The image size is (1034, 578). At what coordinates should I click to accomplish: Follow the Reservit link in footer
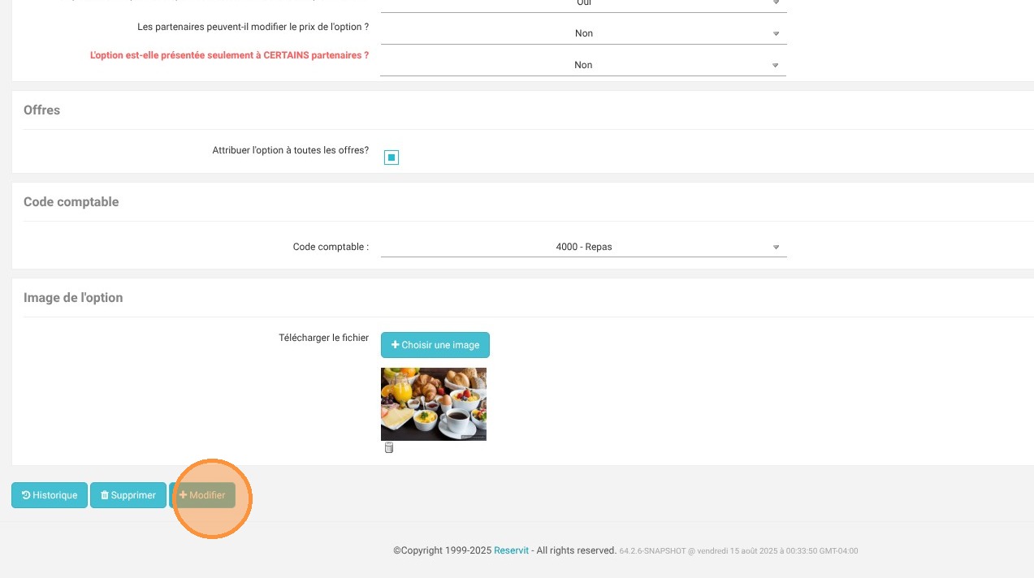(x=511, y=550)
